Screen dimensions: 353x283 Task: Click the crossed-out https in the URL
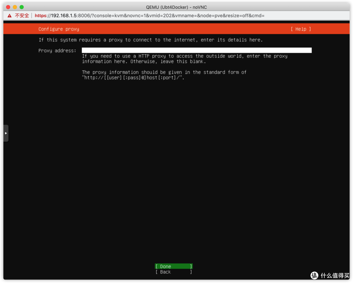[x=41, y=16]
